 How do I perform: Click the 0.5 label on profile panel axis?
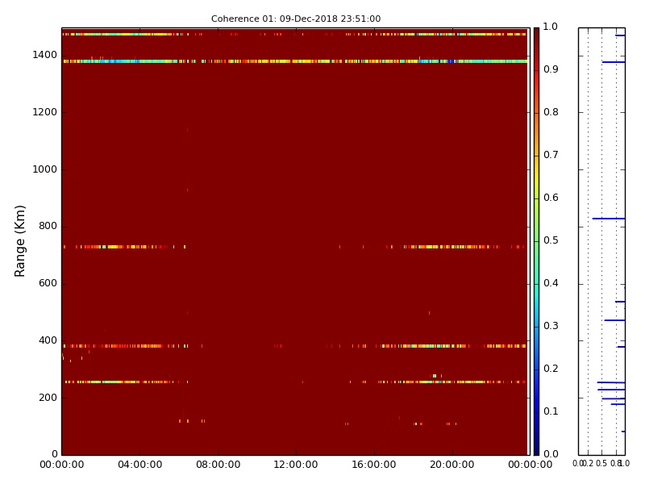coord(601,463)
